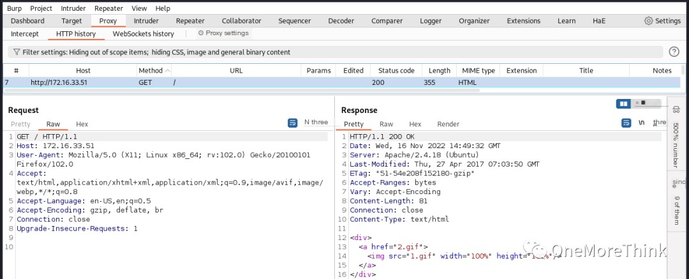689x279 pixels.
Task: Switch to the Repeater tool tab
Action: [190, 20]
